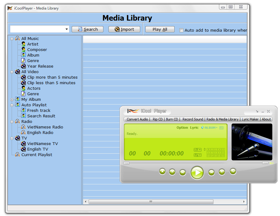Open the About menu item

266,119
